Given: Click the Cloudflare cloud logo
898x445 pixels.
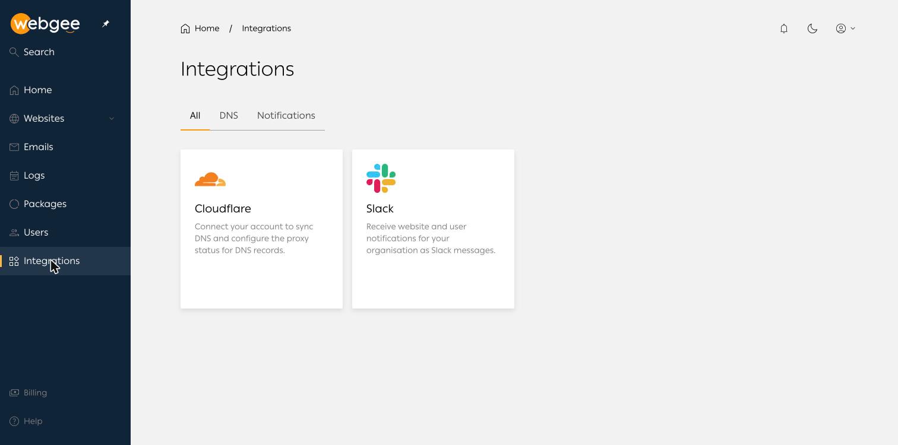Looking at the screenshot, I should point(210,179).
